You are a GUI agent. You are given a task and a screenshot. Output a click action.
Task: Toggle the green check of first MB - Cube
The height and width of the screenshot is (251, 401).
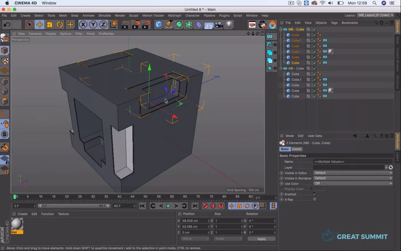tap(314, 29)
